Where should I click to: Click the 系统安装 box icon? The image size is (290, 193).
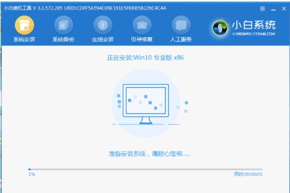tap(24, 25)
